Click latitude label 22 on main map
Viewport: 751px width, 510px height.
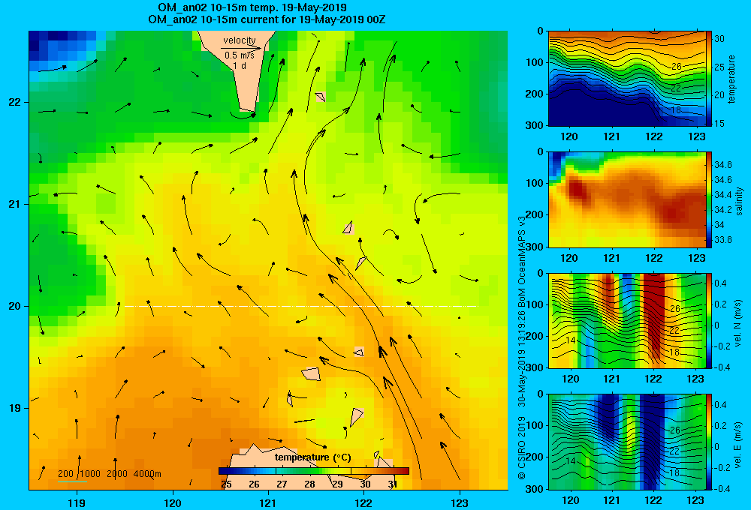[x=14, y=102]
